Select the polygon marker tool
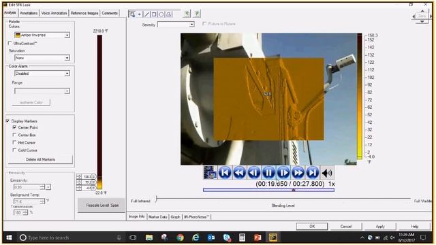This screenshot has height=245, width=436. [x=168, y=14]
